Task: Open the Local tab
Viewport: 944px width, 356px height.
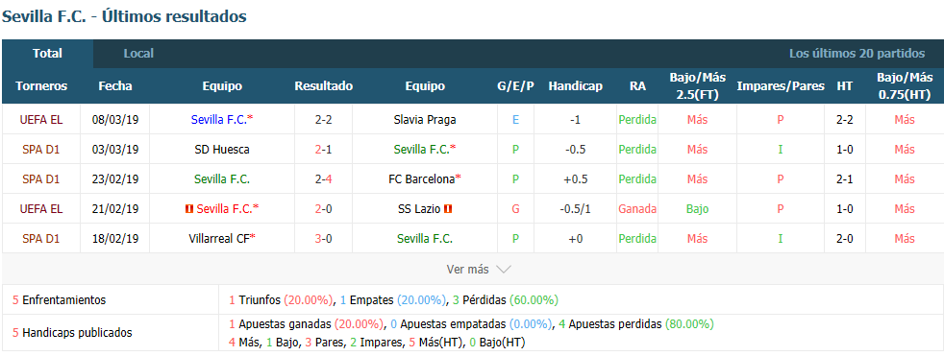Action: (138, 54)
